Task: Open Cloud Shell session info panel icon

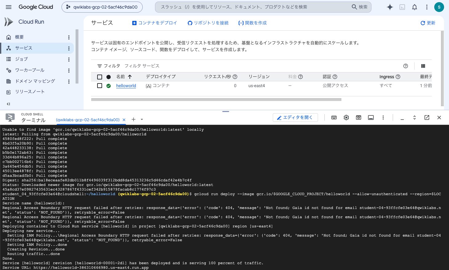Action: click(x=371, y=118)
